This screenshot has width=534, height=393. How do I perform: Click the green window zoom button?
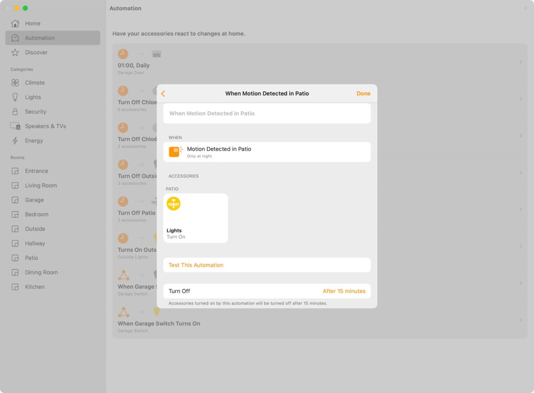[25, 8]
